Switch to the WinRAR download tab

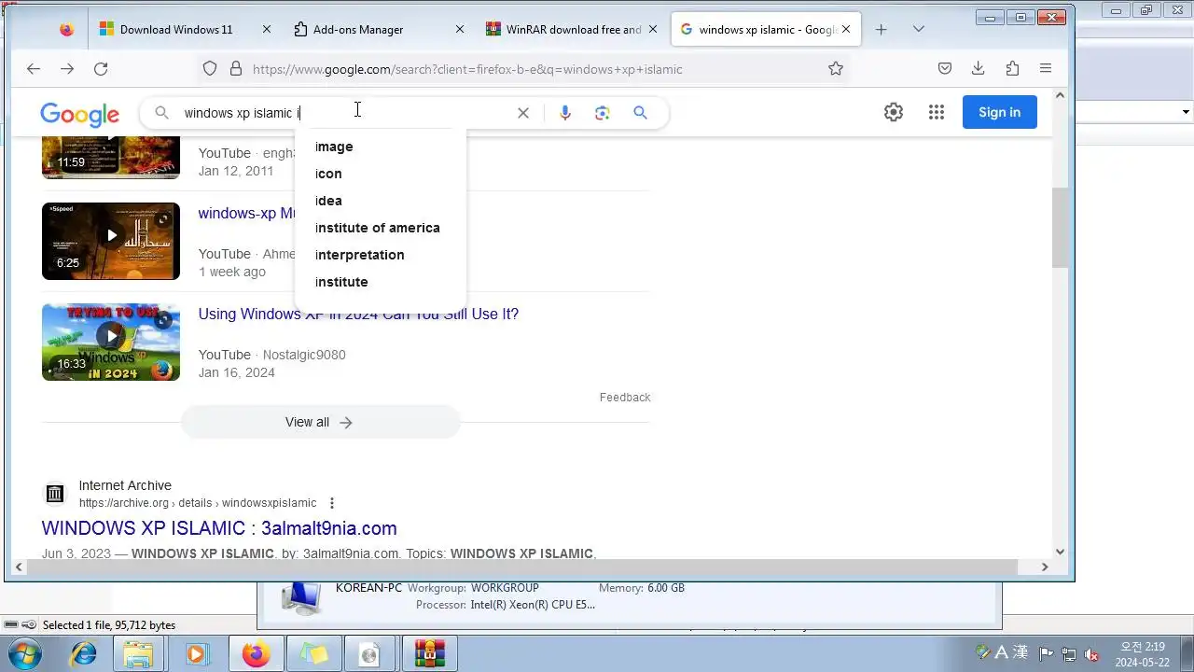click(572, 30)
